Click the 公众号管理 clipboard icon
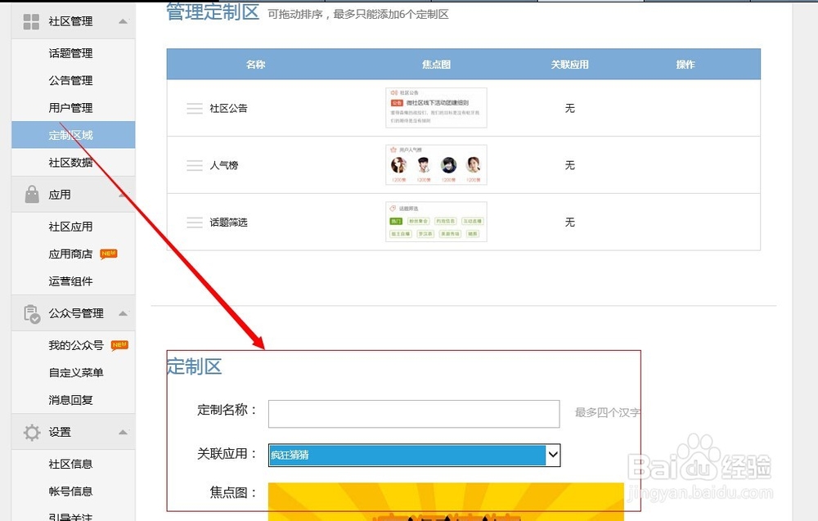Screen dimensions: 818x521 point(29,313)
